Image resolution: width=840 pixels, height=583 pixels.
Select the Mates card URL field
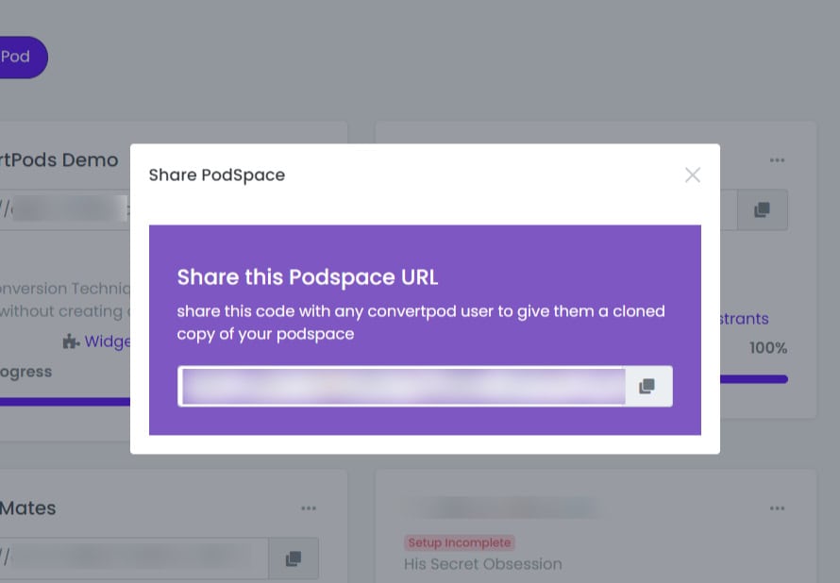pos(134,558)
